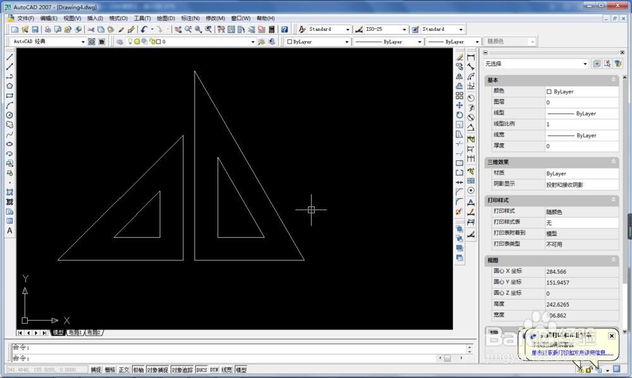Click the Erase tool in modify toolbar
The height and width of the screenshot is (378, 632).
point(459,57)
